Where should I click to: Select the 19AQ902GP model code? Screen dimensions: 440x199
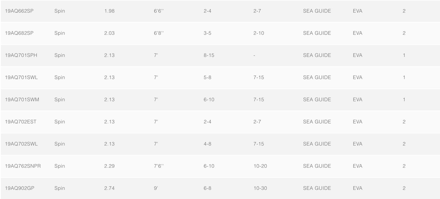point(20,188)
